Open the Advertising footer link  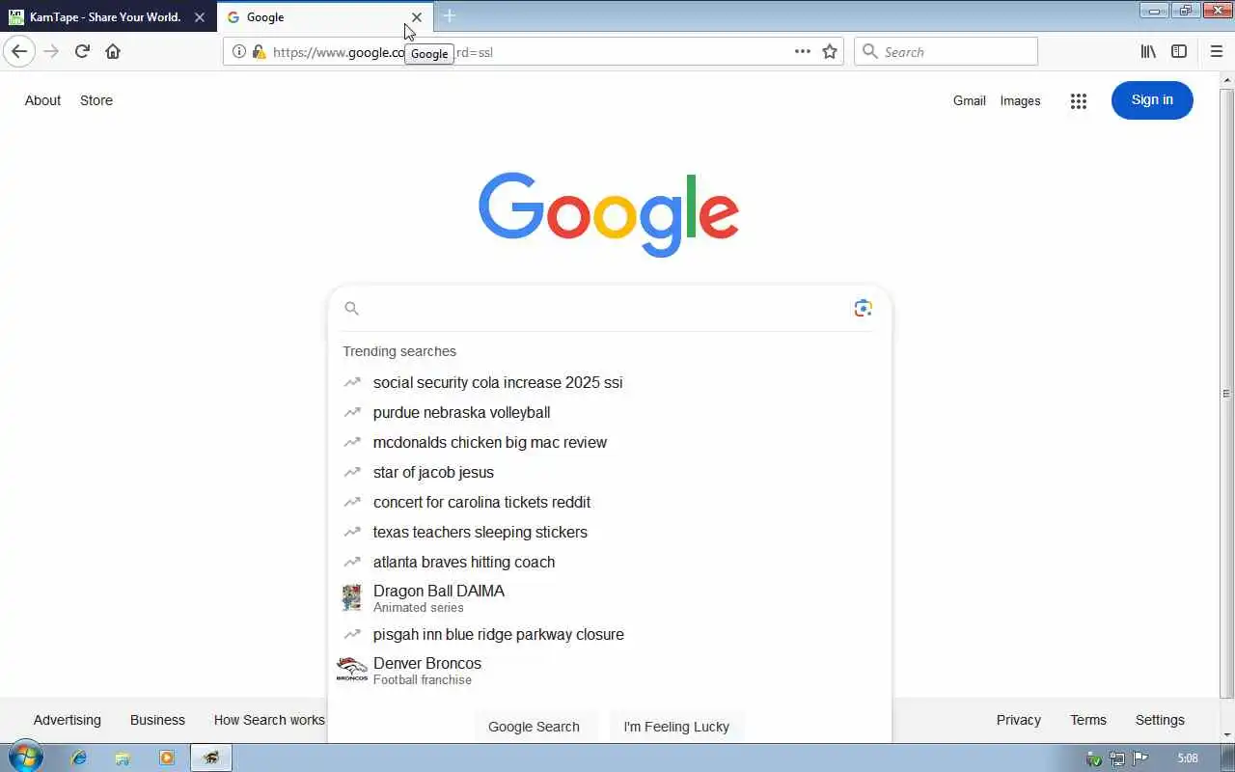[x=67, y=720]
